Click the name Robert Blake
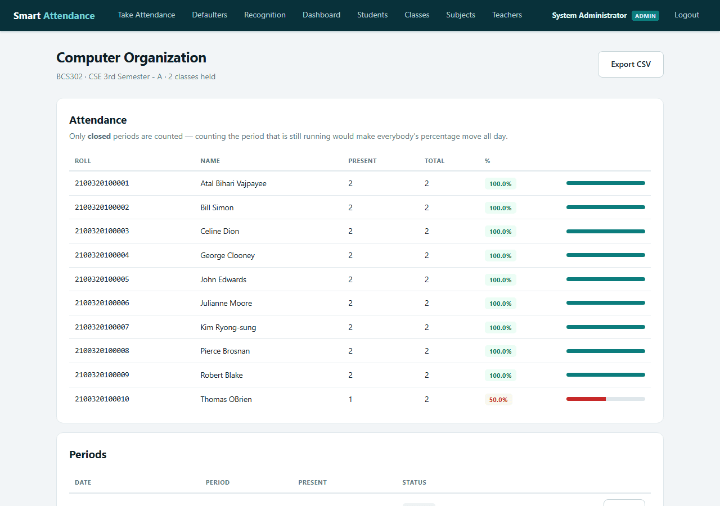Viewport: 720px width, 506px height. pos(222,375)
